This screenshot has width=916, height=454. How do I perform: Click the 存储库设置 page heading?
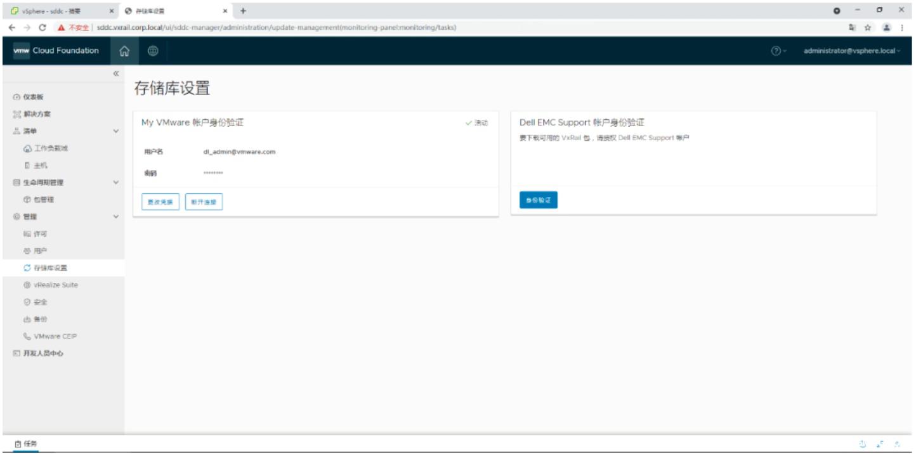[x=172, y=89]
